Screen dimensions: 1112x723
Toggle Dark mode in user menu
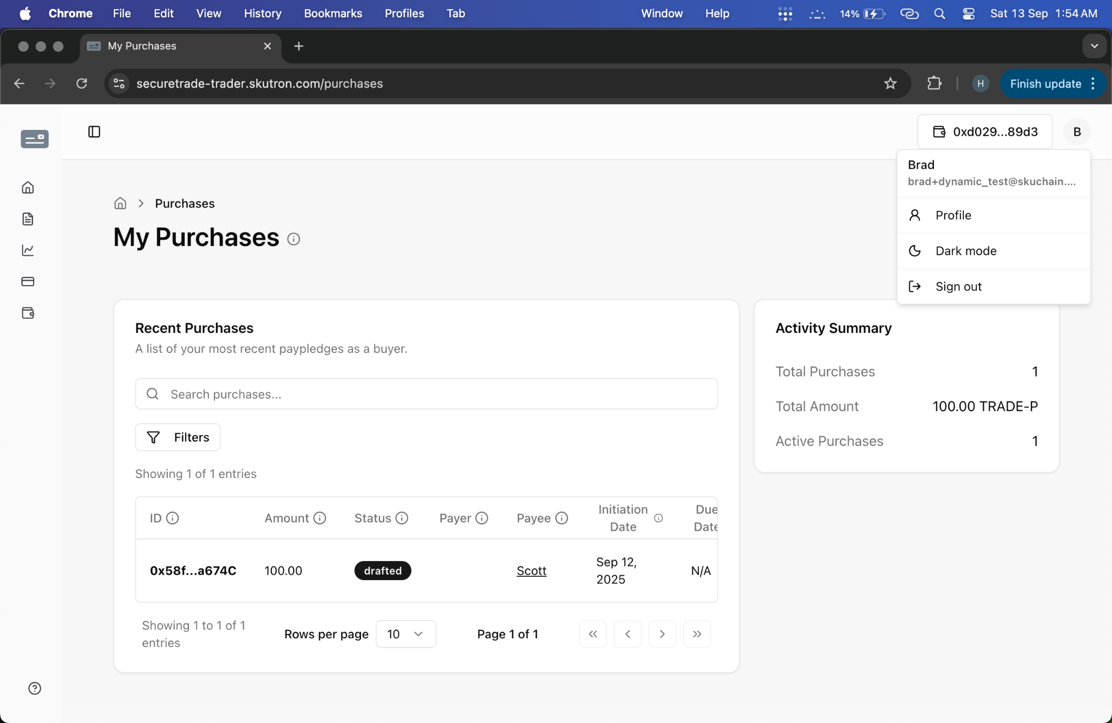tap(994, 250)
